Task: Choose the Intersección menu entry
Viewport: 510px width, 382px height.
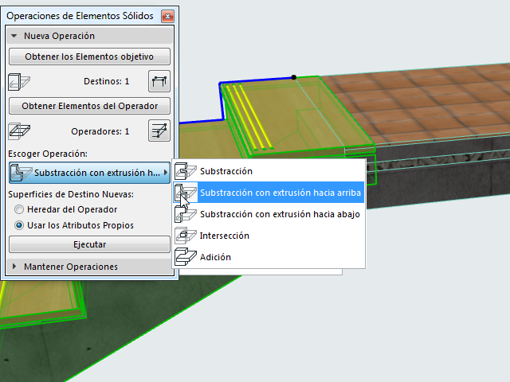Action: [269, 236]
